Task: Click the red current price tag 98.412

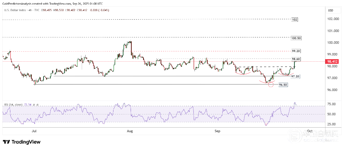Action: (332, 61)
